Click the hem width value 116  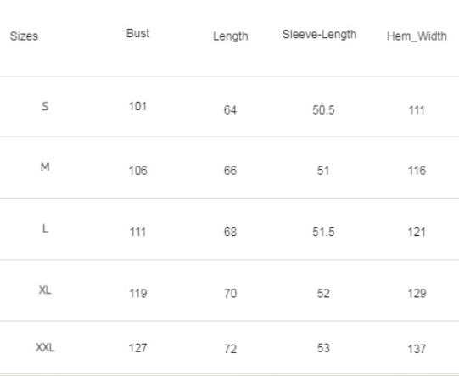(x=417, y=171)
